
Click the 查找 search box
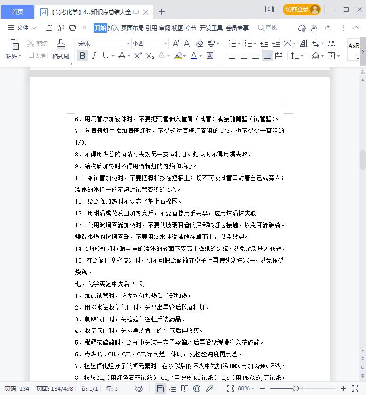[x=268, y=28]
